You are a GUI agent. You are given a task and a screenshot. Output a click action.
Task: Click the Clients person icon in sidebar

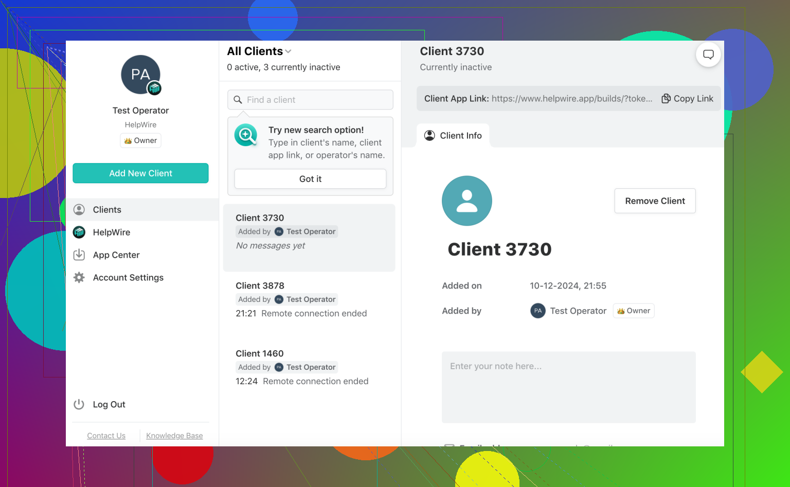pos(79,210)
